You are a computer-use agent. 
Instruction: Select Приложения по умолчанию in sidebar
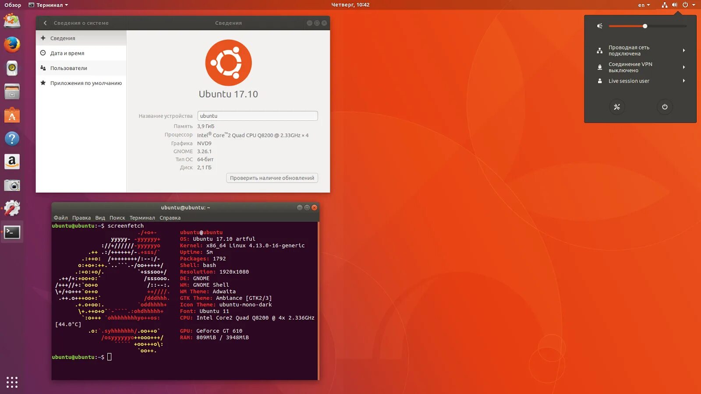click(x=81, y=83)
